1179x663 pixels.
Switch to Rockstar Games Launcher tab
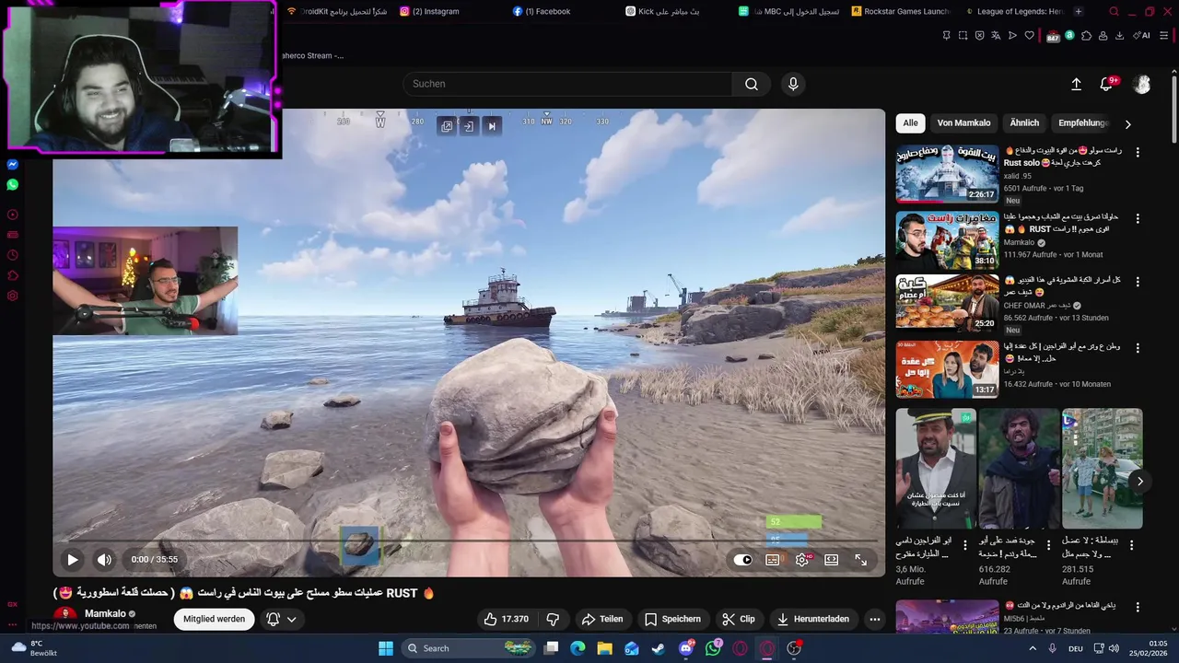pos(899,11)
